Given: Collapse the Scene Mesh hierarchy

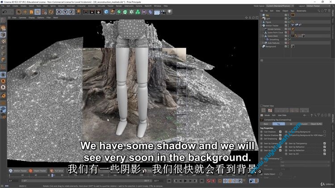Looking at the screenshot, I should [263, 36].
